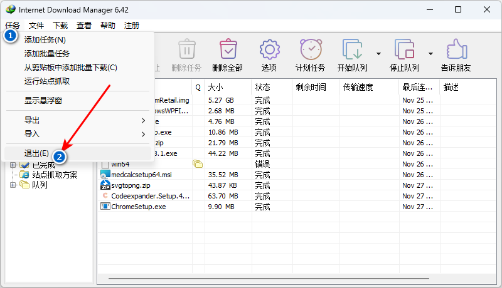Click the 9.90 MB size cell

221,207
